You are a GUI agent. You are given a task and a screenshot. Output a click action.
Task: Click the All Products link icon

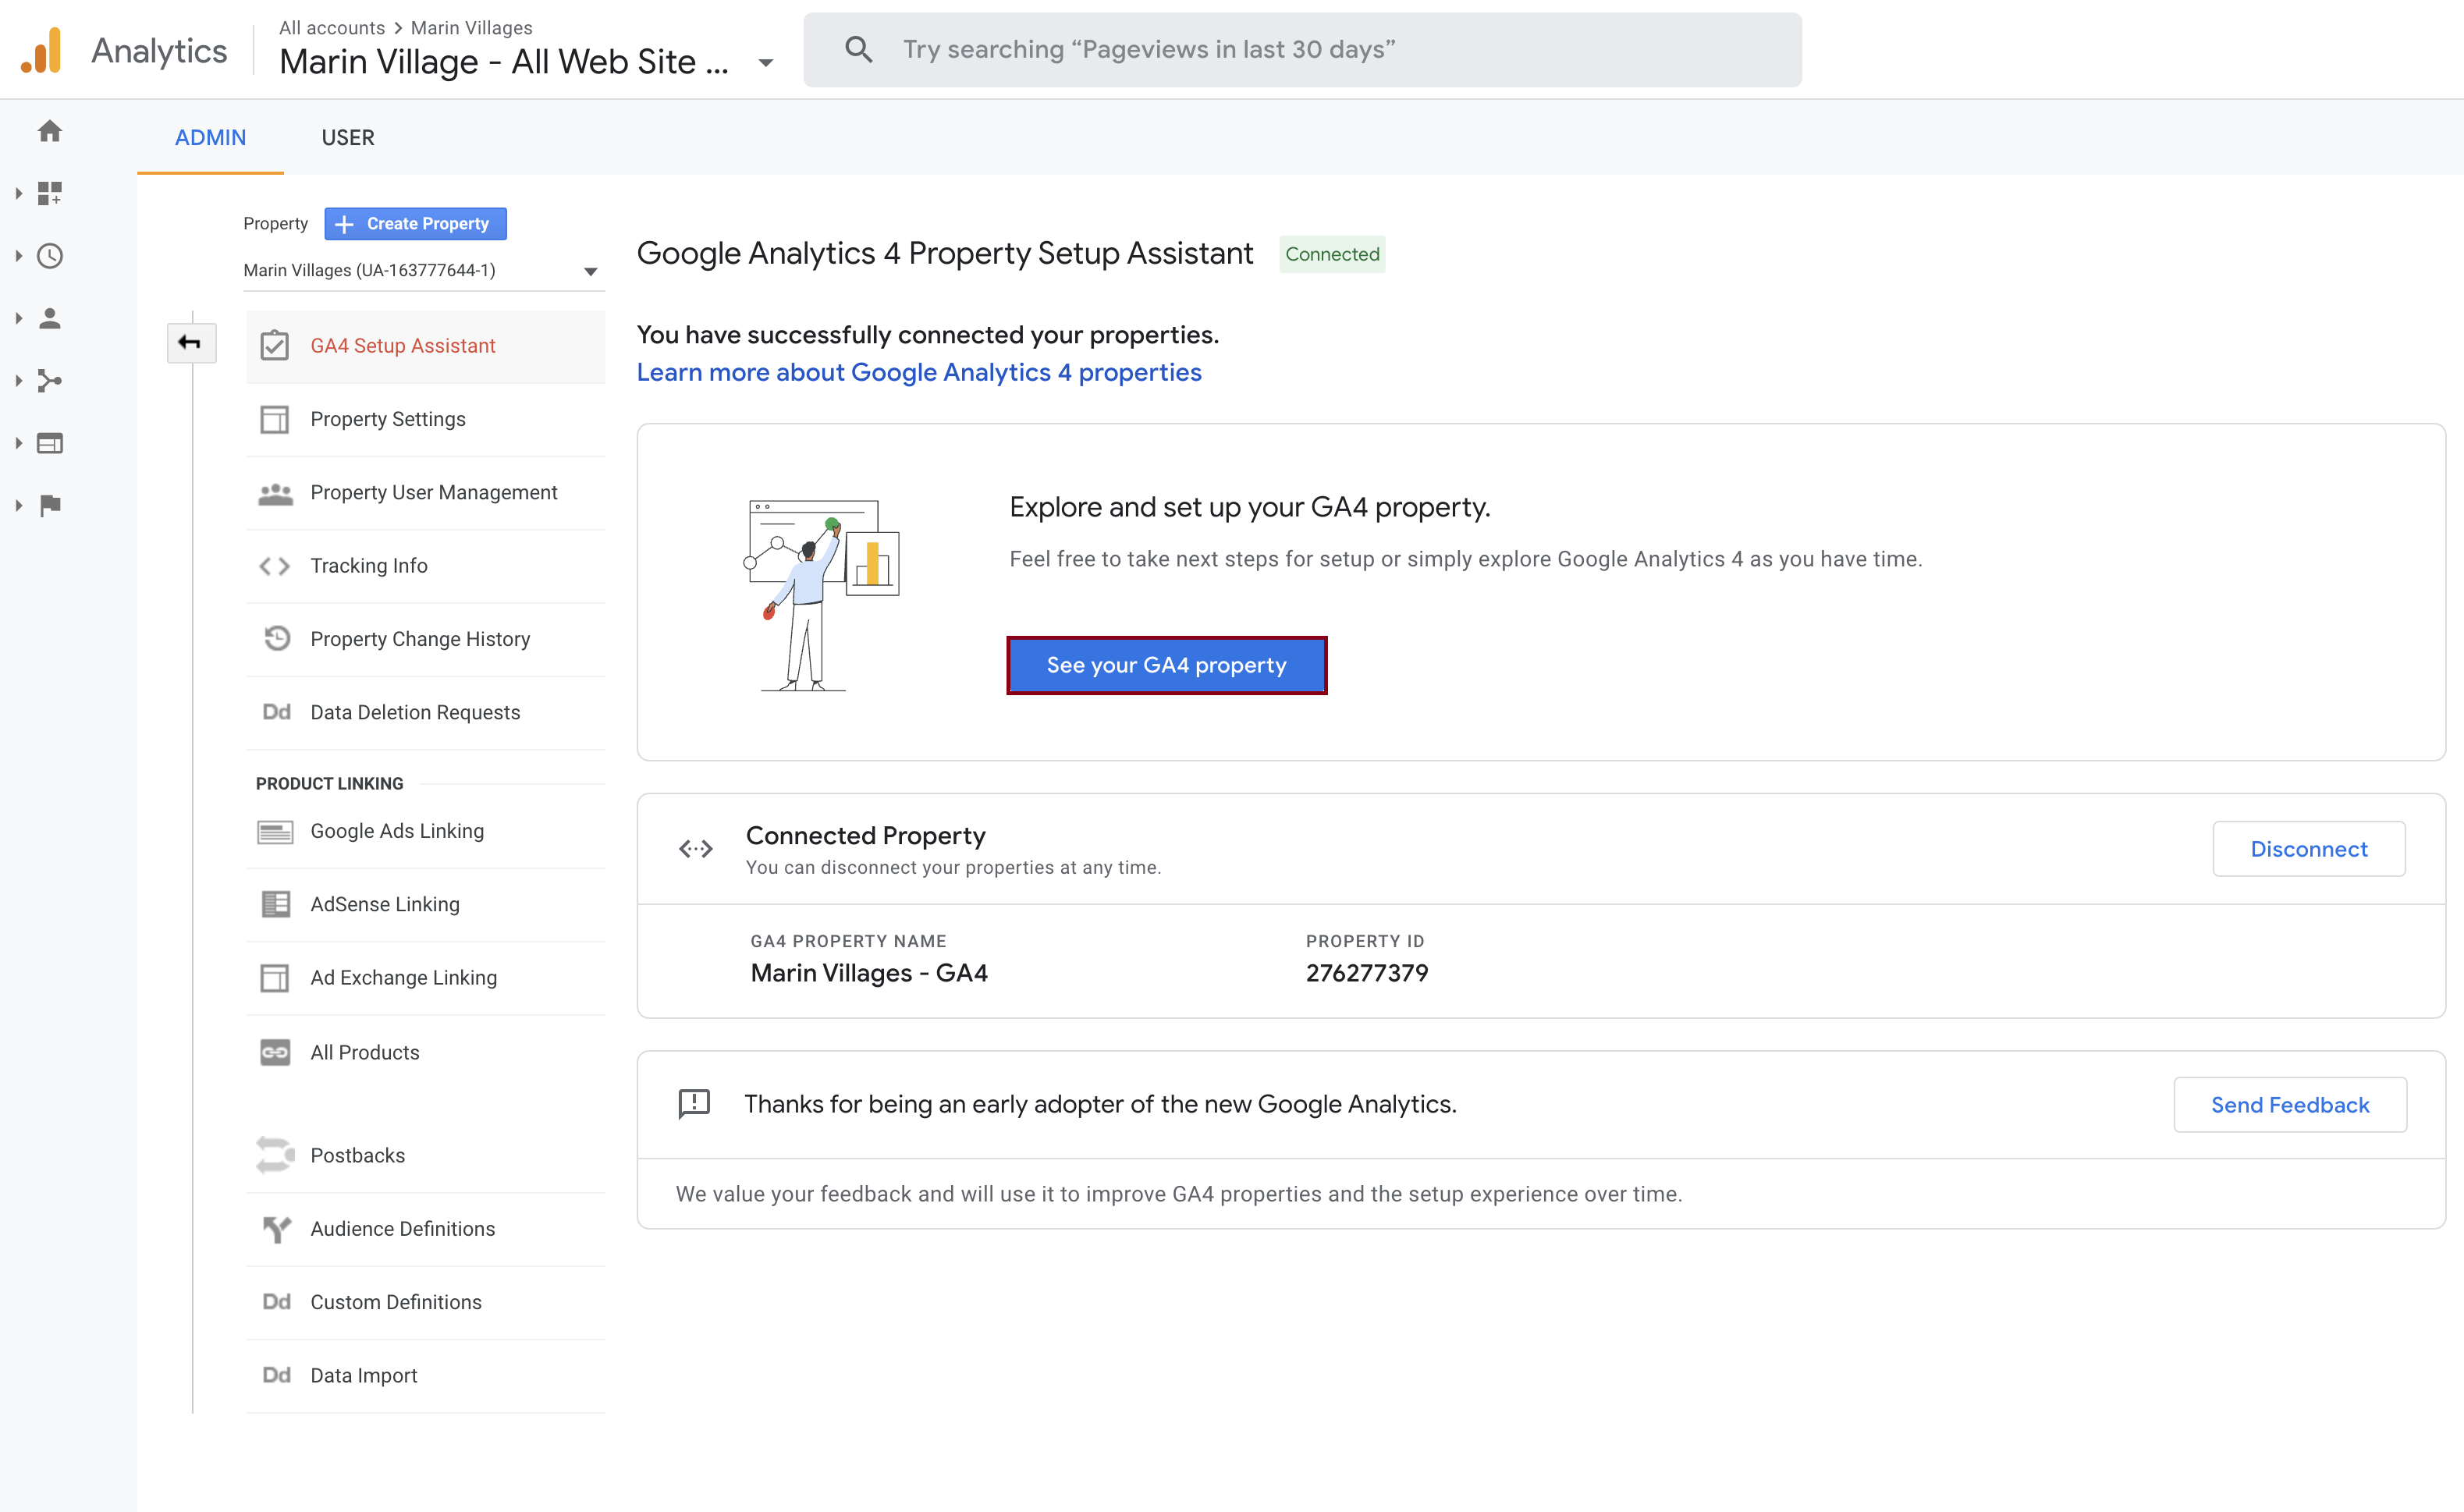pos(275,1052)
